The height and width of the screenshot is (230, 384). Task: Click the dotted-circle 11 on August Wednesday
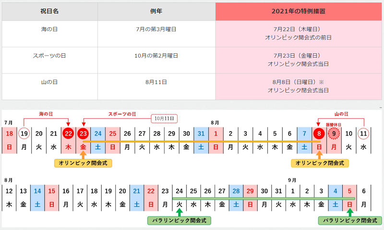[364, 133]
